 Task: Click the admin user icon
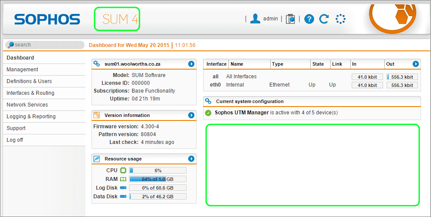[x=255, y=19]
